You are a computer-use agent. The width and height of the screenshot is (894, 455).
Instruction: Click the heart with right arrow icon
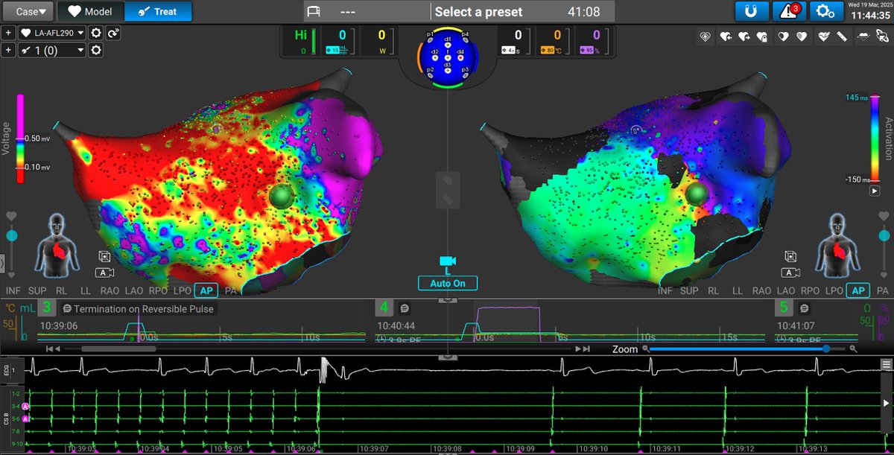tap(743, 36)
